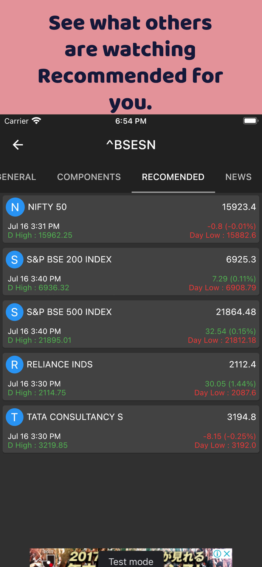This screenshot has width=262, height=567.
Task: Tap the S&P BSE 500 INDEX letter icon
Action: click(15, 312)
